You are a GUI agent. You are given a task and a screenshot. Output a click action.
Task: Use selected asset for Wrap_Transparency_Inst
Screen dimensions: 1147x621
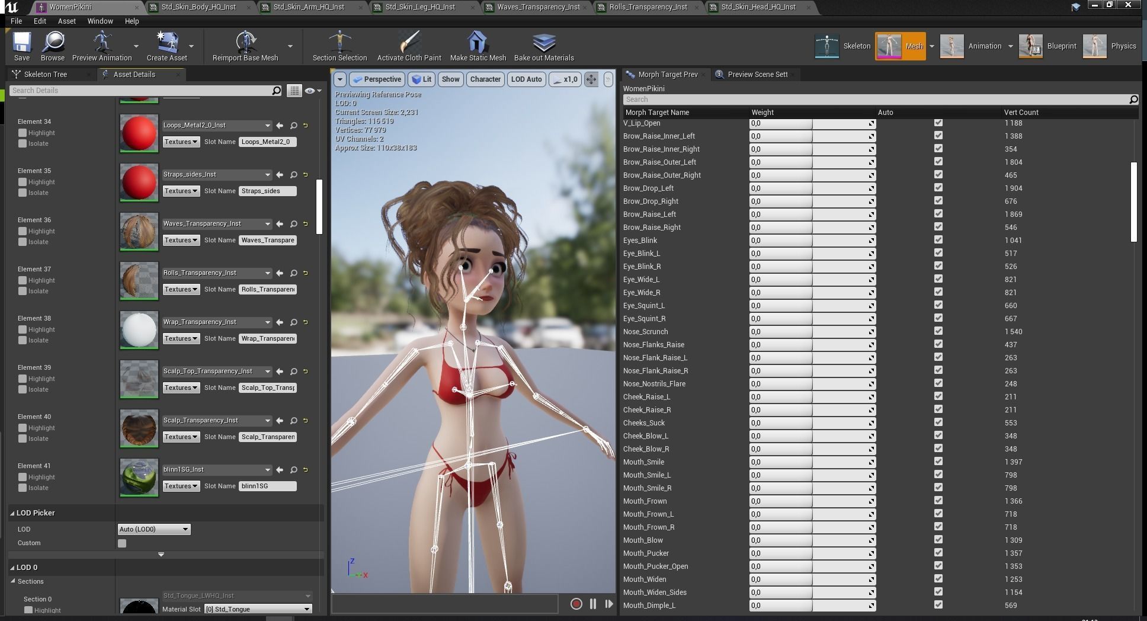pos(280,322)
